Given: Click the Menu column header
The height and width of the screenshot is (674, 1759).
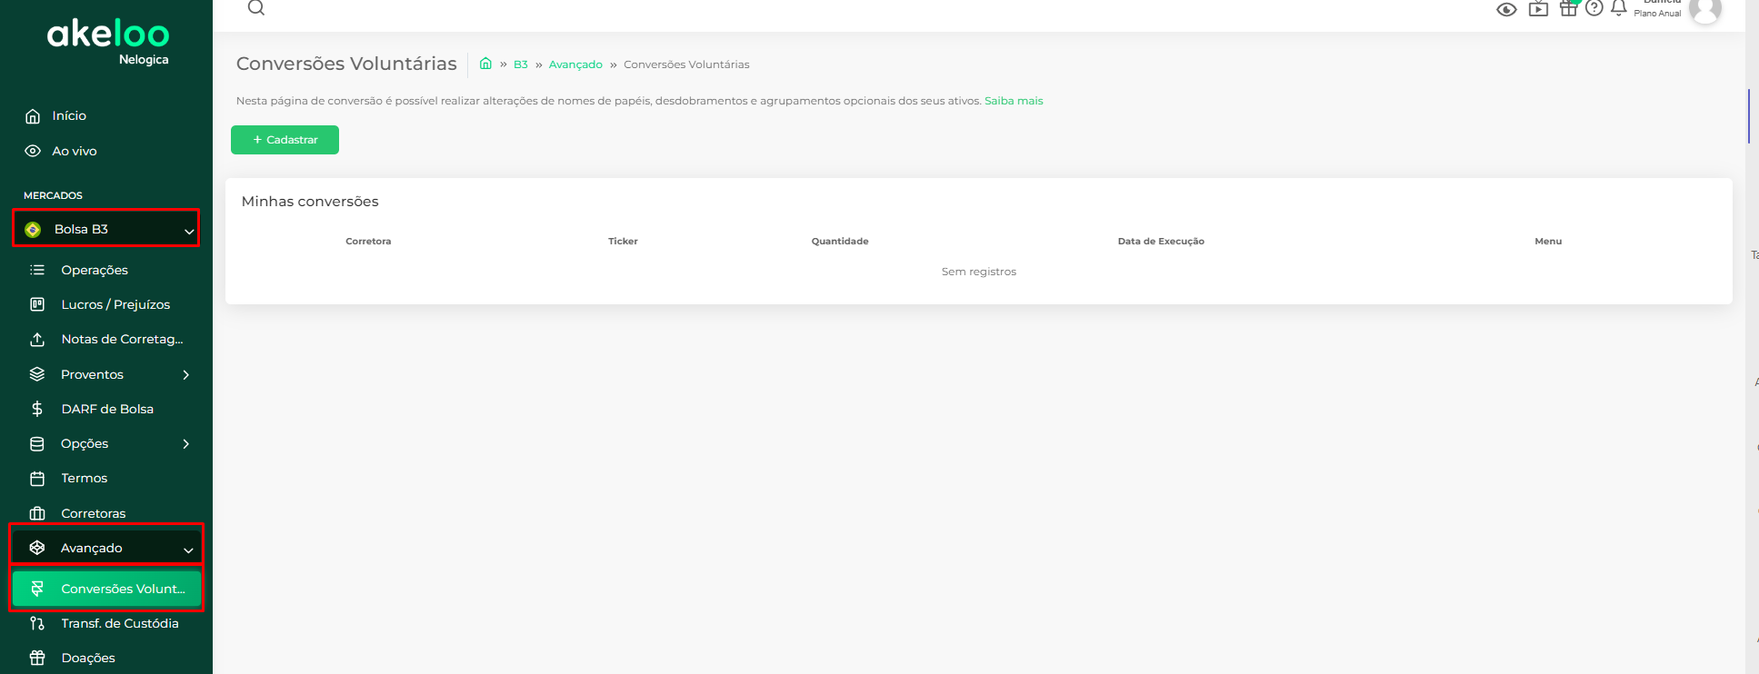Looking at the screenshot, I should pos(1548,241).
